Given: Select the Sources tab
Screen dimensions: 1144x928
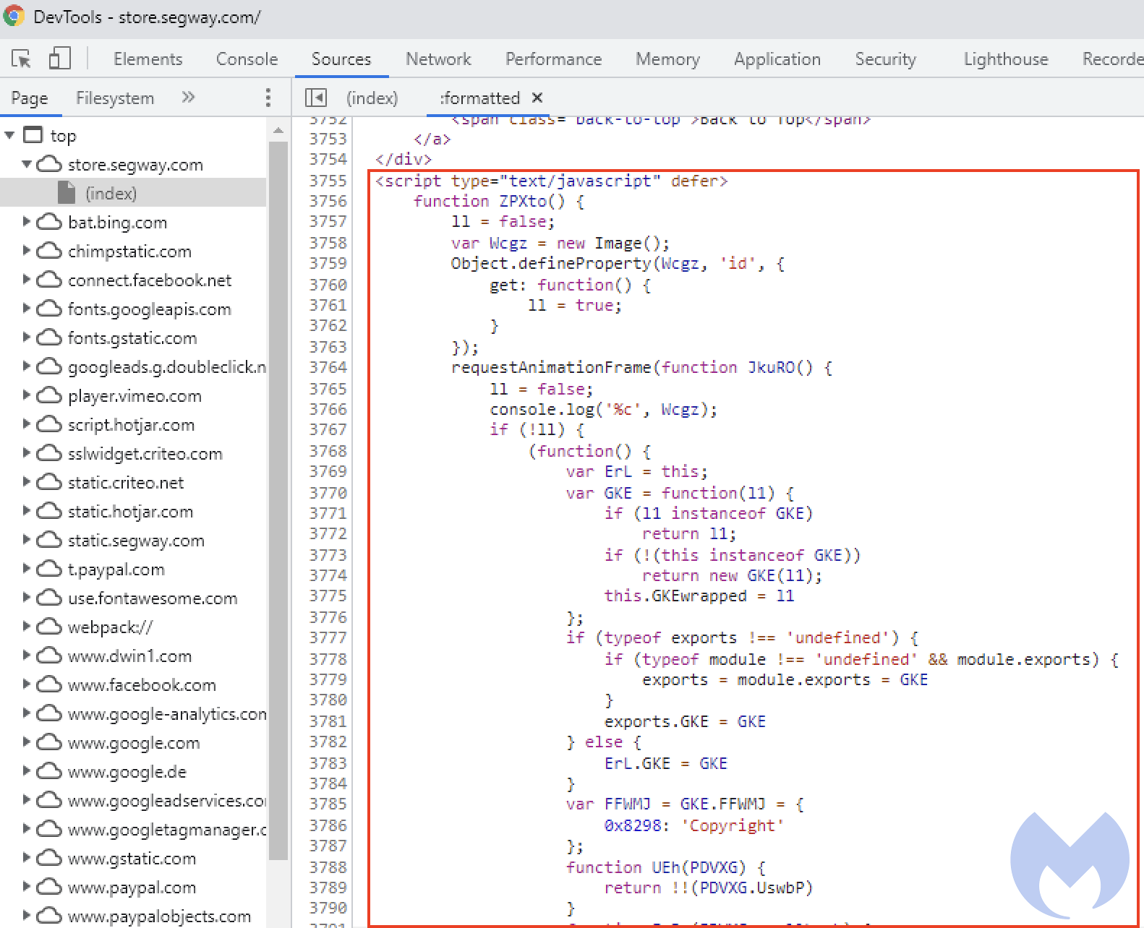Looking at the screenshot, I should 341,59.
